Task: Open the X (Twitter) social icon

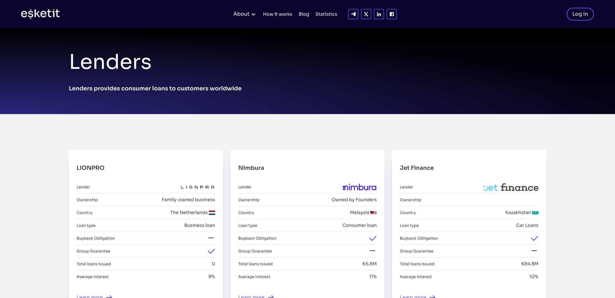Action: pos(366,14)
